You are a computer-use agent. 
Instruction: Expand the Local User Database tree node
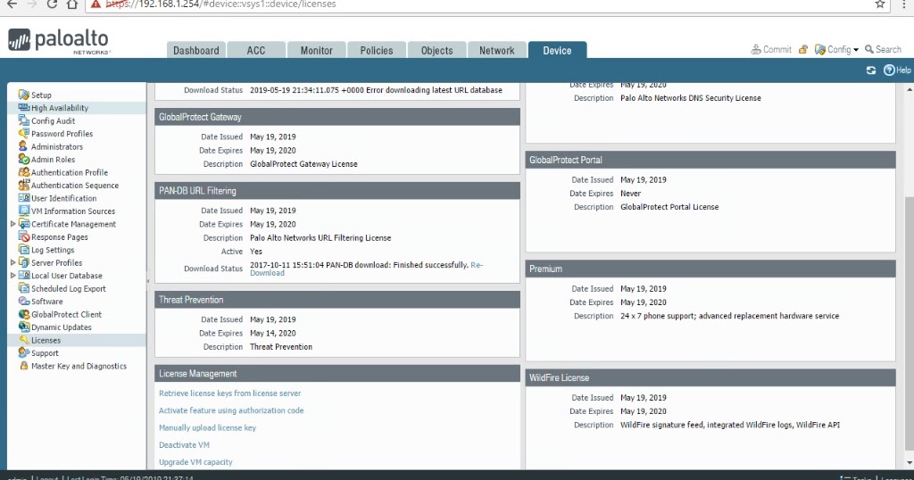click(x=12, y=275)
